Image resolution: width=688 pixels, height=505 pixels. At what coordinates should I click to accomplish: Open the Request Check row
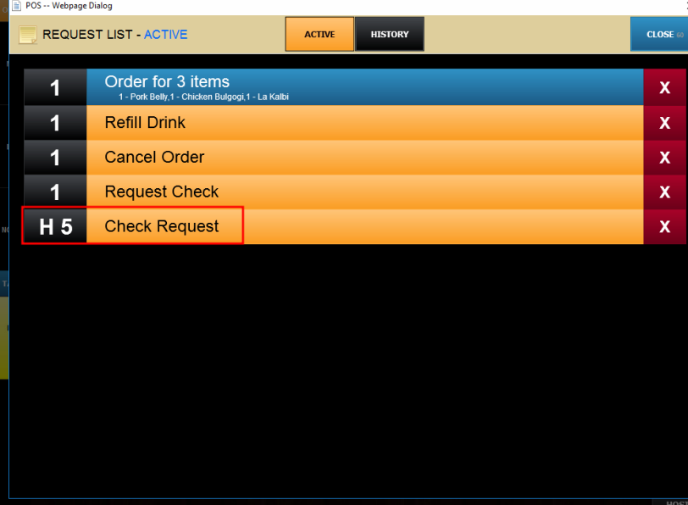pyautogui.click(x=364, y=191)
